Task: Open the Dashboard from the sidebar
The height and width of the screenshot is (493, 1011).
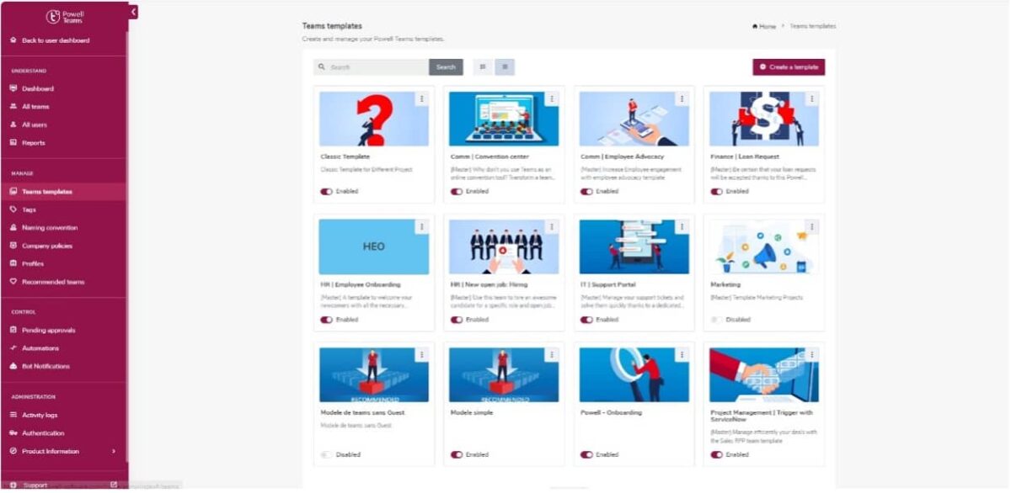Action: tap(38, 88)
